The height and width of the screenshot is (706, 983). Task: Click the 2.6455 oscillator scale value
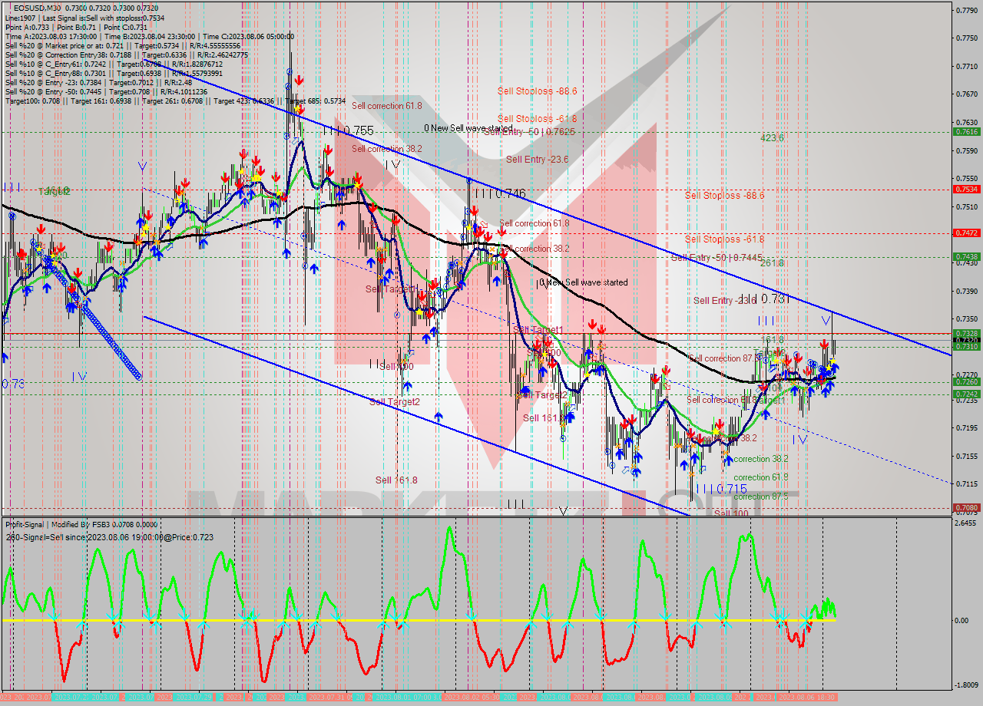coord(965,523)
